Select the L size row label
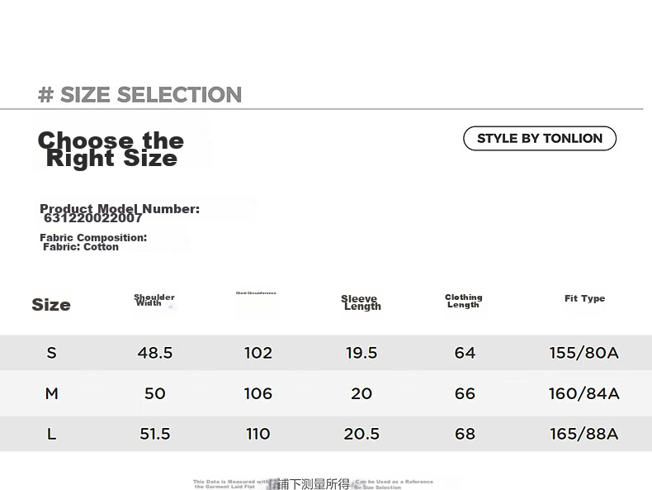The height and width of the screenshot is (490, 652). click(51, 434)
